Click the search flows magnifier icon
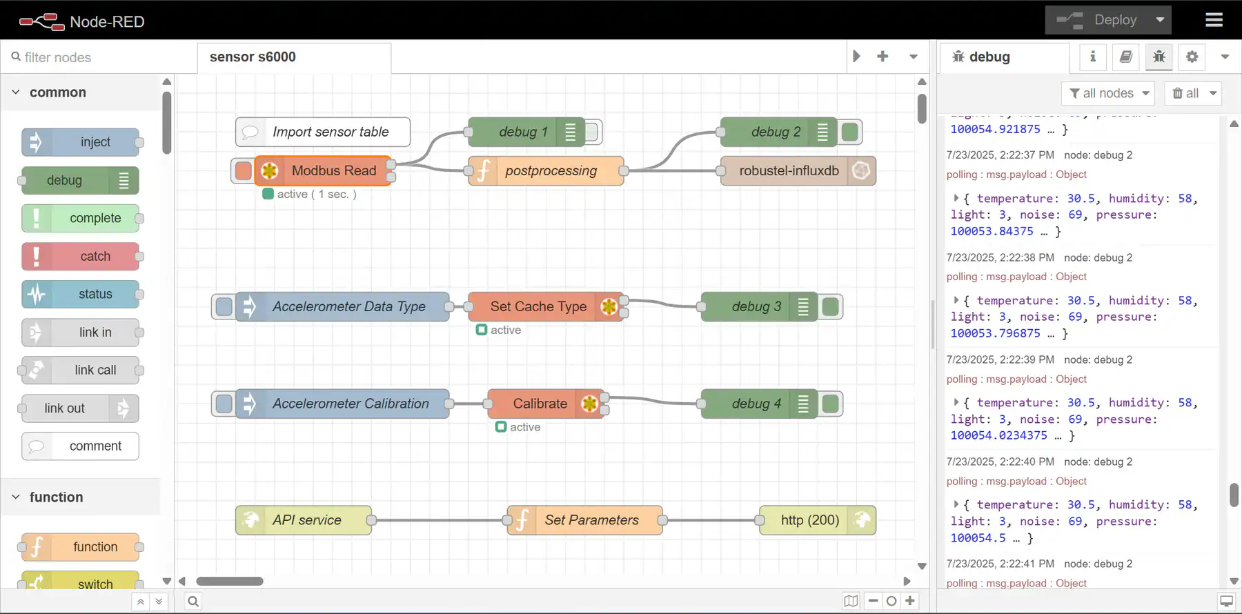1242x614 pixels. pyautogui.click(x=193, y=602)
